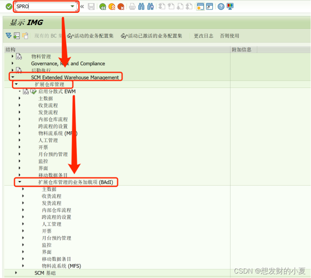The width and height of the screenshot is (311, 278).
Task: Click the Create New Session icon
Action: coord(200,7)
